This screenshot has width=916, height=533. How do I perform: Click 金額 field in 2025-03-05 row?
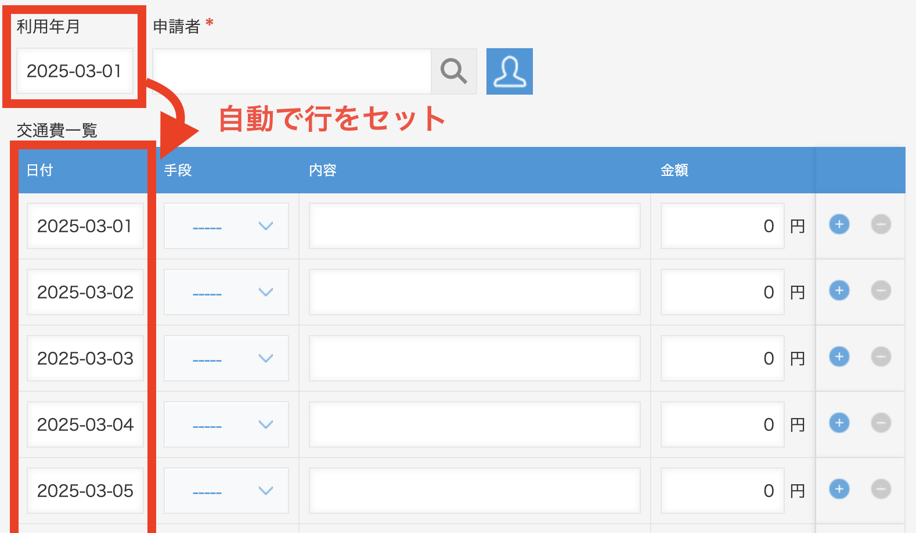click(723, 491)
